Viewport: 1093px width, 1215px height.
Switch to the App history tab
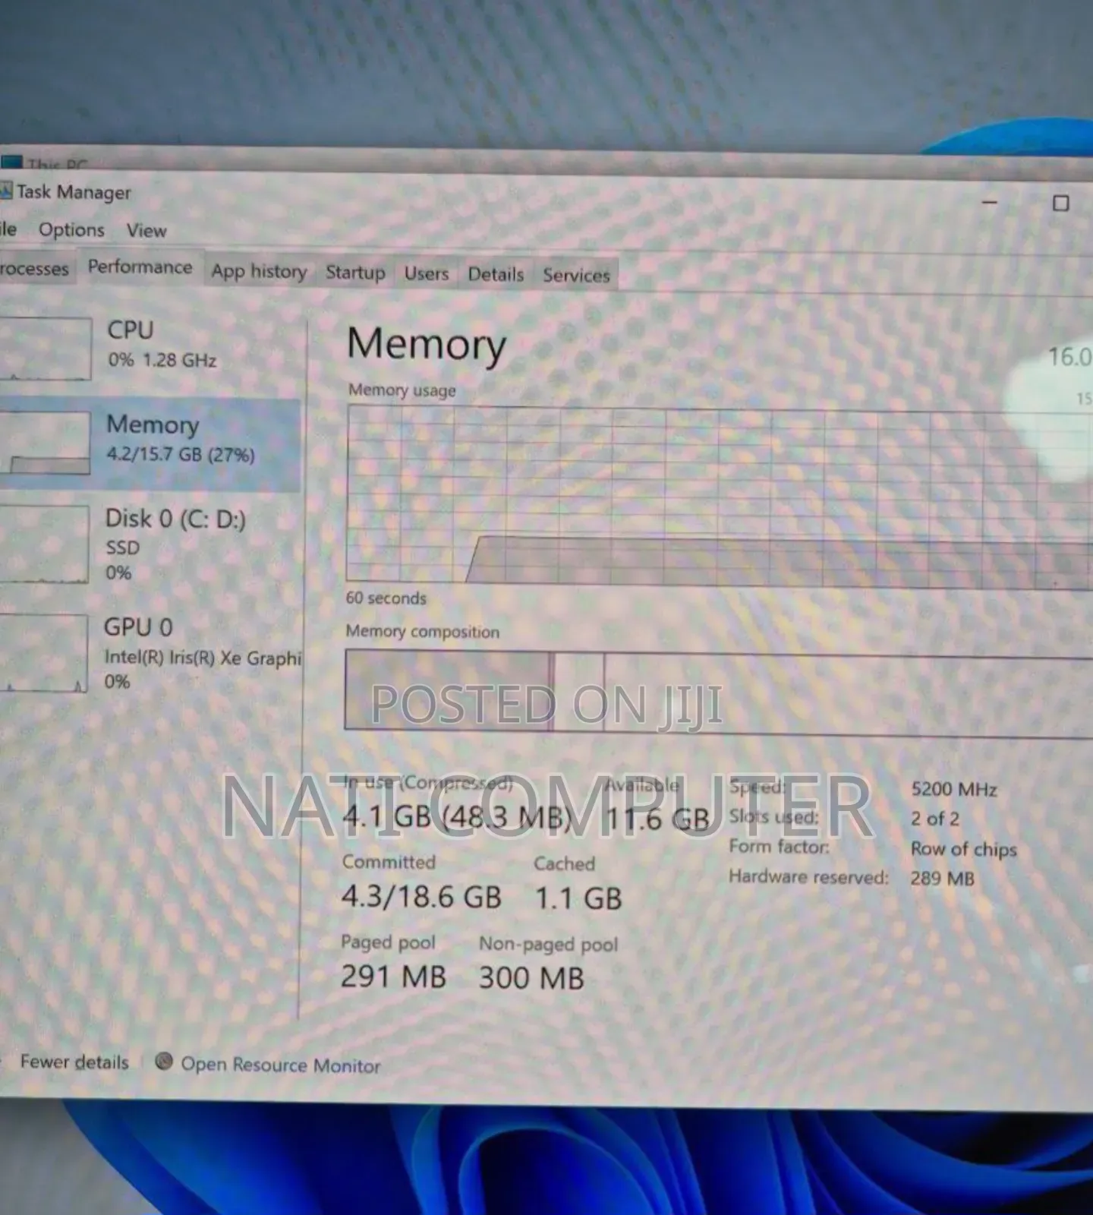[259, 271]
